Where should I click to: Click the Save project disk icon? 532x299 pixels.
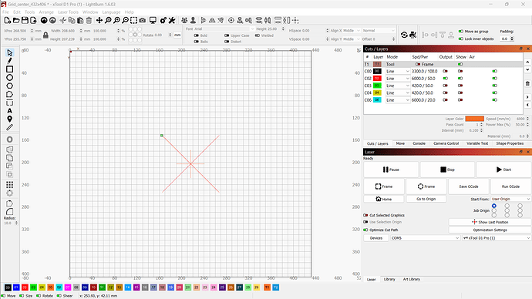click(x=25, y=20)
